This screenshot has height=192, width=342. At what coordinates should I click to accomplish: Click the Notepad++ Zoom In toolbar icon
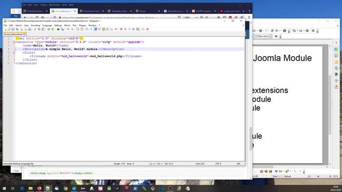pos(68,29)
